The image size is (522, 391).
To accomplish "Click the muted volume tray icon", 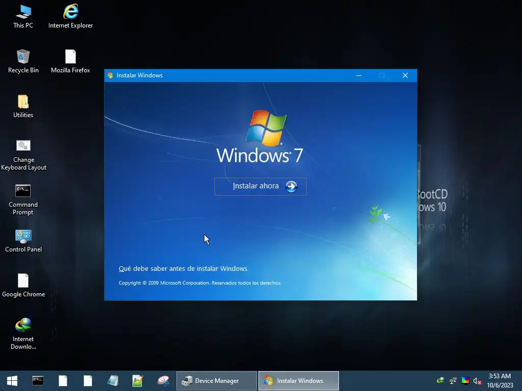I will tap(477, 381).
